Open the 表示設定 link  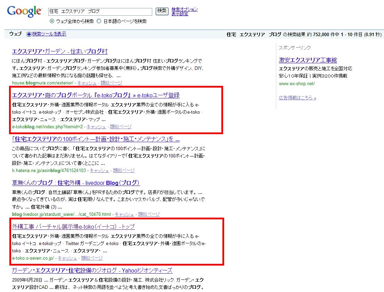180,14
